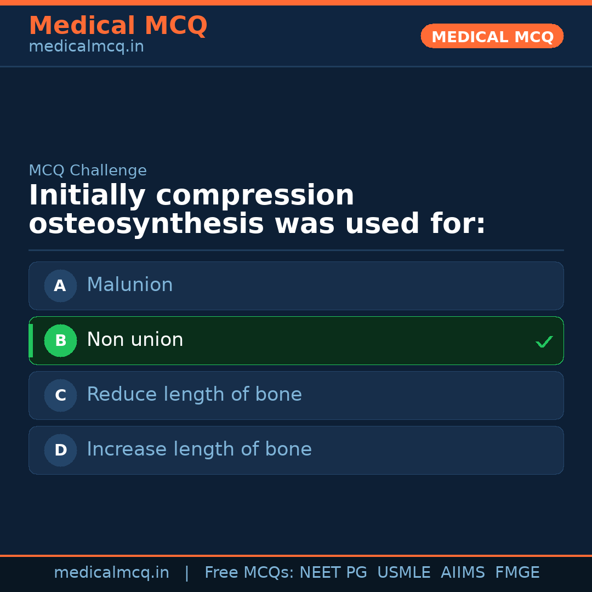Click the letter D circle badge
Screen dimensions: 592x592
[x=60, y=450]
